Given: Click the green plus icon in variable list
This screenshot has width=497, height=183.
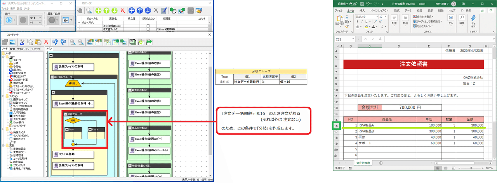Looking at the screenshot, I should [99, 10].
